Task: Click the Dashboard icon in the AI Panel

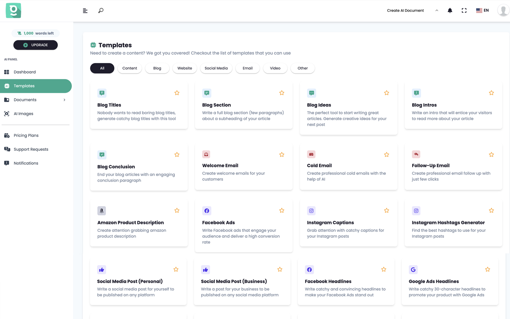Action: [6, 72]
